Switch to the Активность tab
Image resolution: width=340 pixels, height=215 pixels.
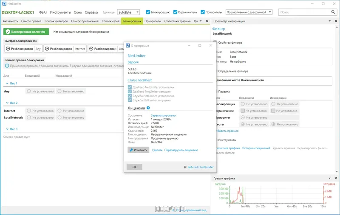pos(10,21)
